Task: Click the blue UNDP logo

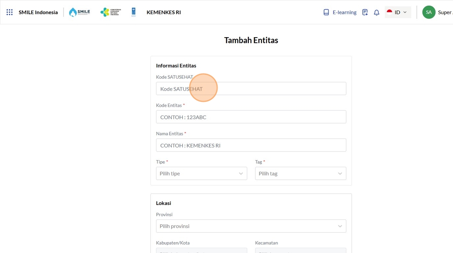Action: (133, 12)
